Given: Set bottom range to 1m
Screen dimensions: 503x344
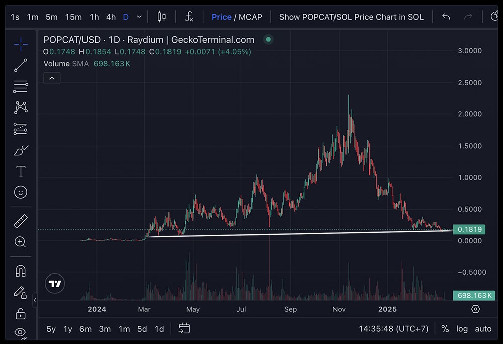Looking at the screenshot, I should tap(124, 329).
